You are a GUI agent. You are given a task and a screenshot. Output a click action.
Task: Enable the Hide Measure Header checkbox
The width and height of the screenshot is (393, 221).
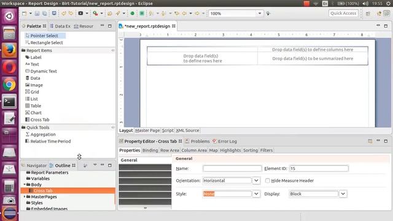tap(268, 180)
